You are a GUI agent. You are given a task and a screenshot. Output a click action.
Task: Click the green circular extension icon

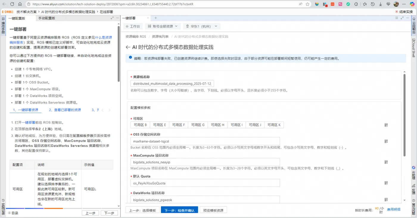pos(348,4)
